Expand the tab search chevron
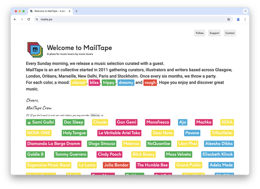The image size is (260, 189). (246, 11)
